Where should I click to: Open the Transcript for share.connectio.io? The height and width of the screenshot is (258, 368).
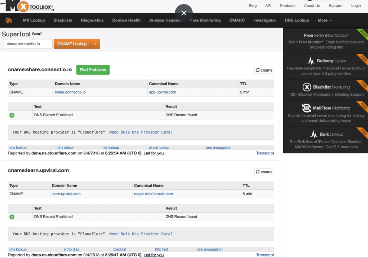click(265, 153)
